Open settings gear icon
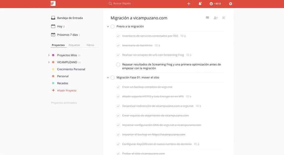The width and height of the screenshot is (284, 155). pyautogui.click(x=230, y=4)
